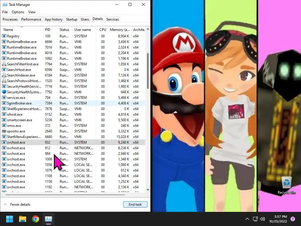This screenshot has height=226, width=301.
Task: Click the SearchProtocolHost process icon
Action: (x=4, y=81)
